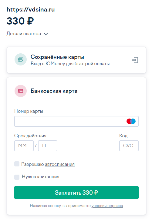Viewport: 152px width, 221px height.
Task: Click Вход в ЮMoney для быстрой оплаты
Action: (70, 64)
